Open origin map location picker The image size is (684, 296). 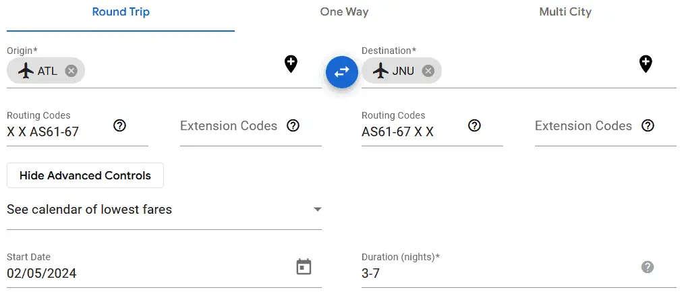(291, 65)
